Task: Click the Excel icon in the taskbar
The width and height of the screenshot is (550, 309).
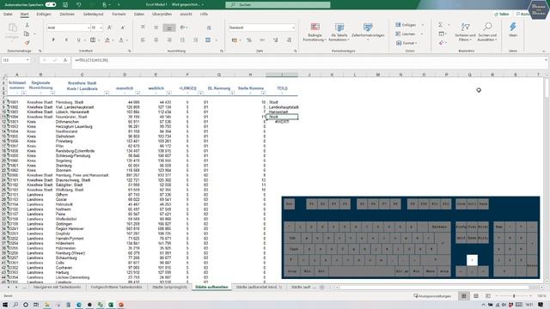Action: point(111,305)
